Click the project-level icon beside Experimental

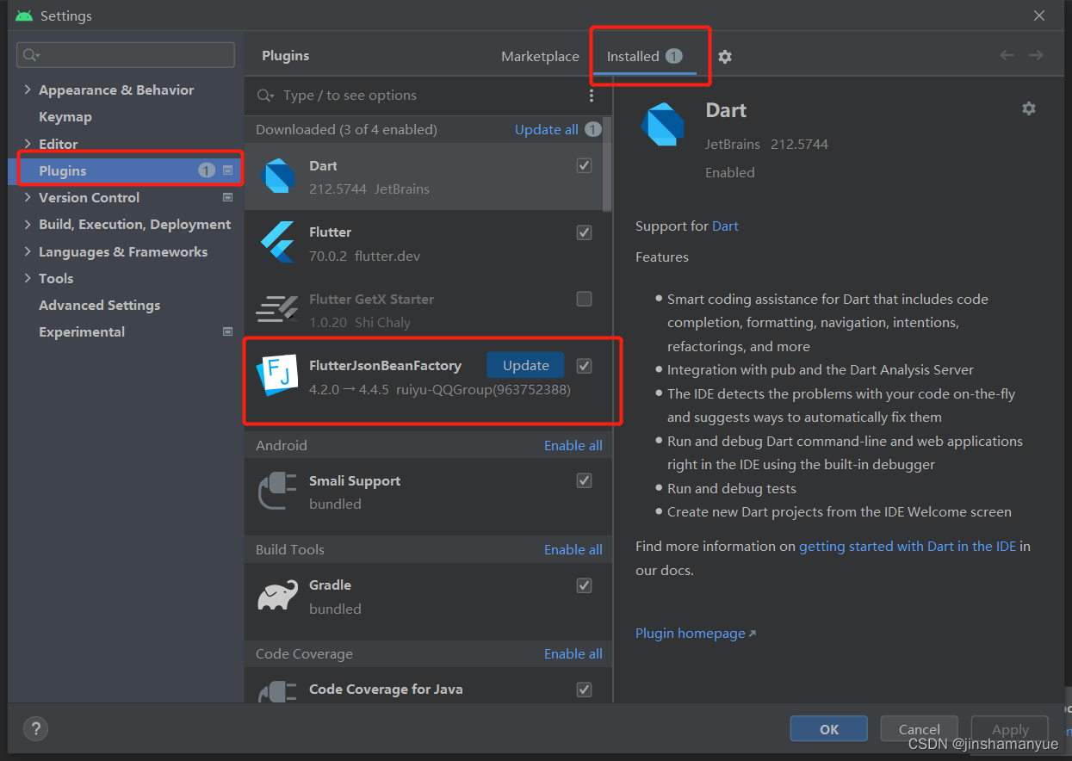(227, 331)
